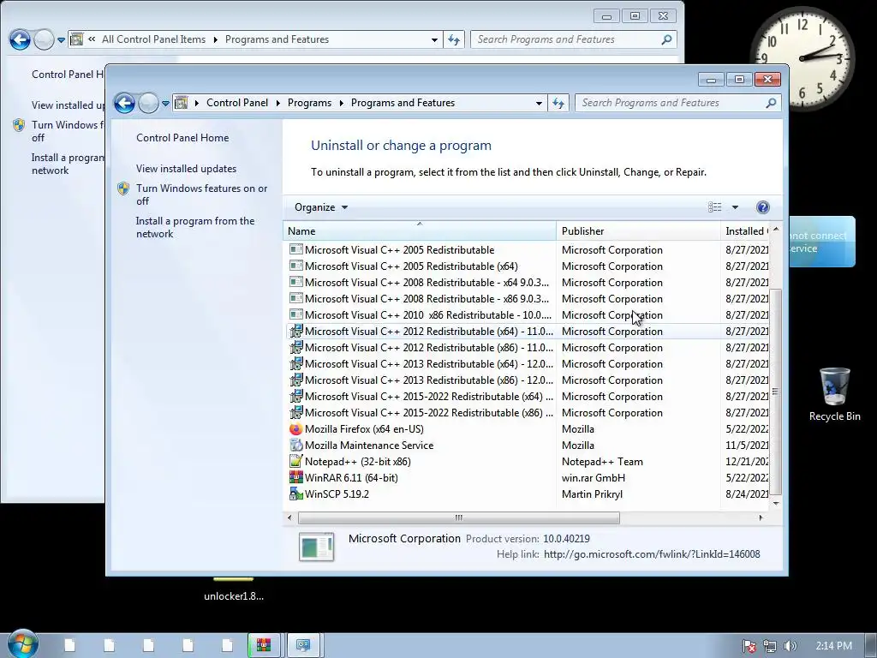Open the Windows Start button

click(x=23, y=643)
